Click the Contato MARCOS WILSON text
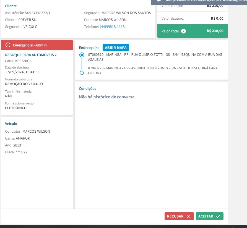 tap(105, 20)
